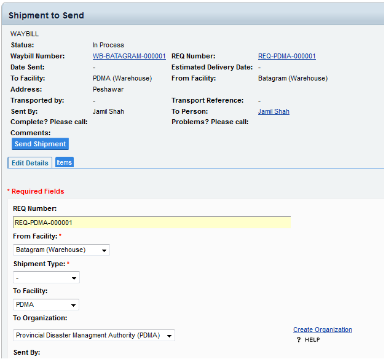Open the Jamil Shah To Person link
Viewport: 386px width, 359px height.
tap(274, 112)
